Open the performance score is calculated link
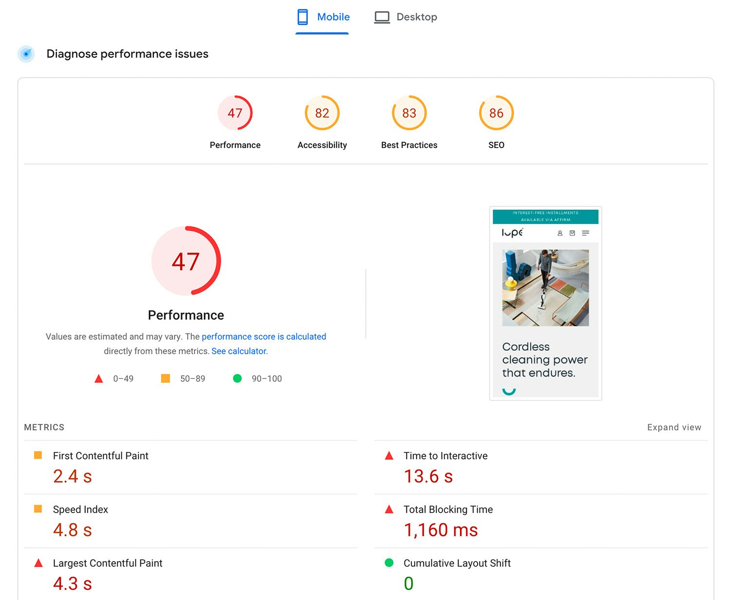Image resolution: width=731 pixels, height=600 pixels. click(264, 337)
